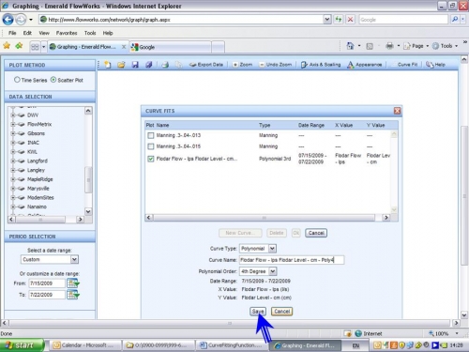Click the Stop loading icon

tap(350, 20)
